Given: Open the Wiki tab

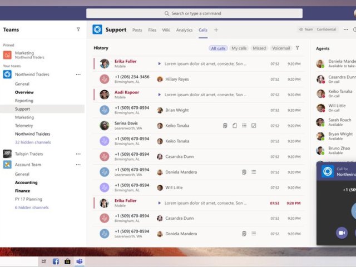Looking at the screenshot, I should pos(166,30).
